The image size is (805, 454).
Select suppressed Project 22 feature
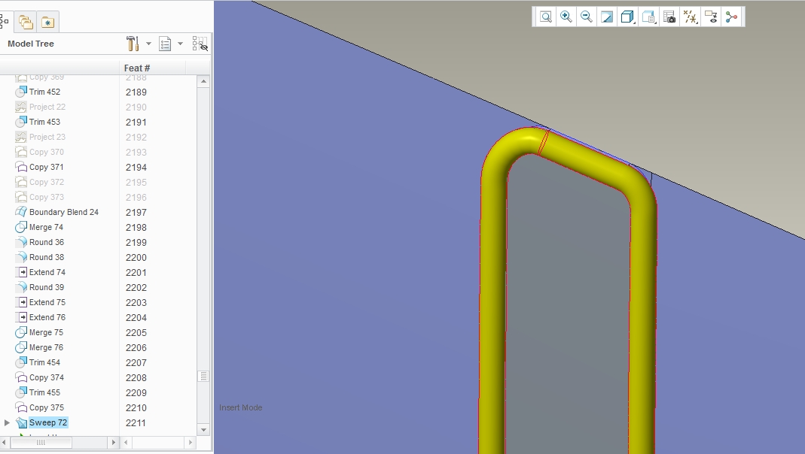[x=47, y=107]
